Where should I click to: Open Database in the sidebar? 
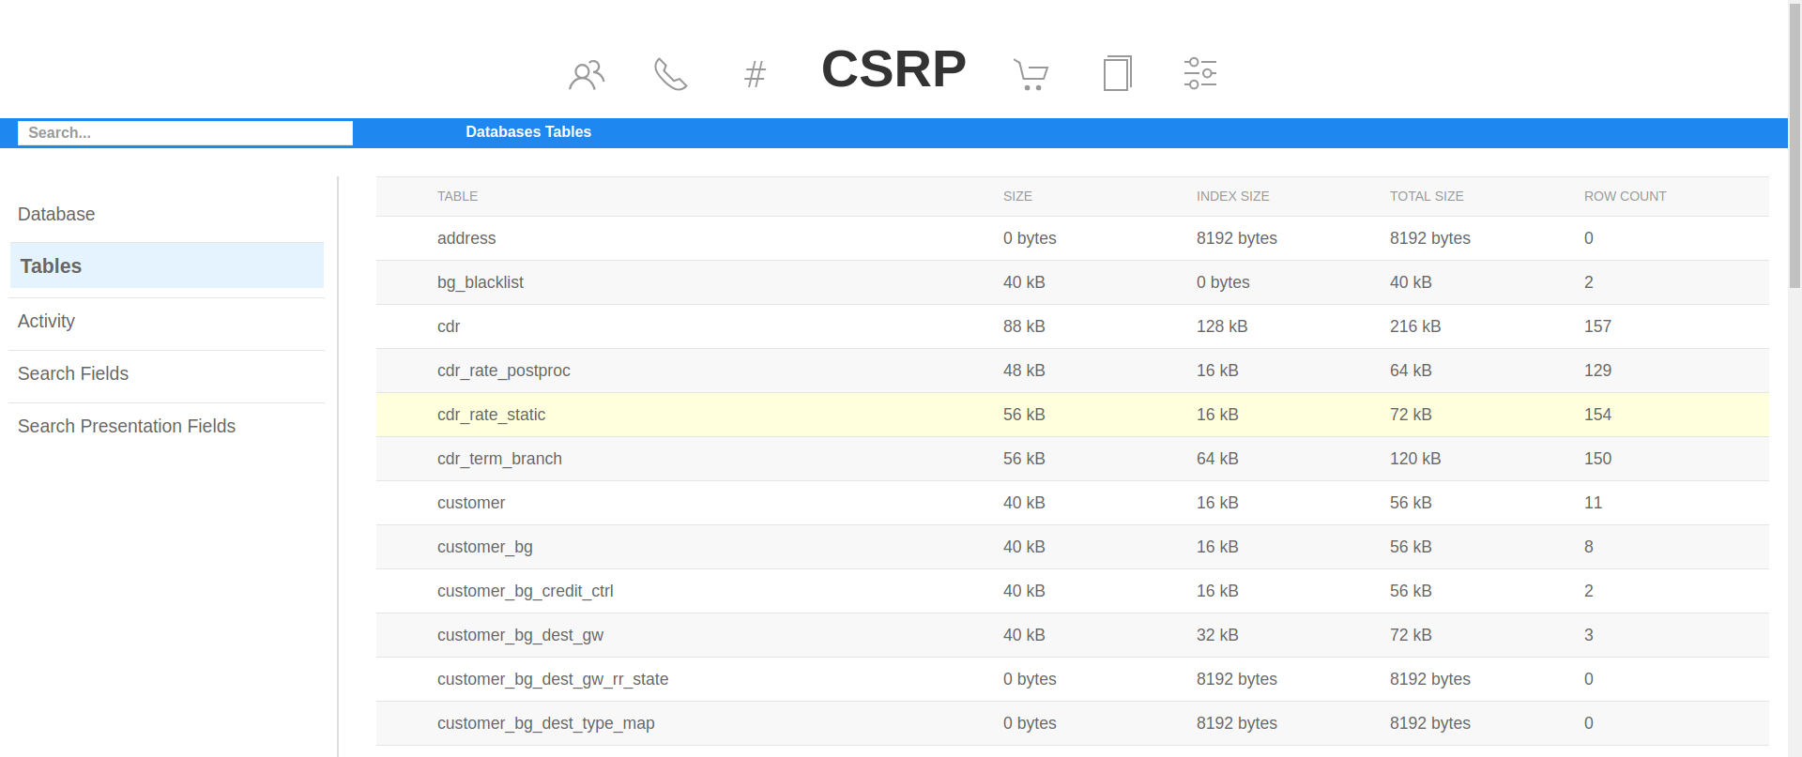[56, 214]
